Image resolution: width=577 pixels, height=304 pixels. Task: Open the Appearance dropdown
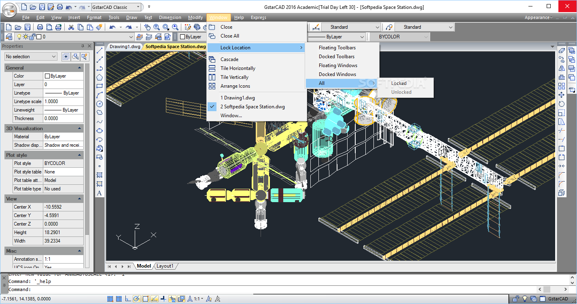click(x=538, y=17)
